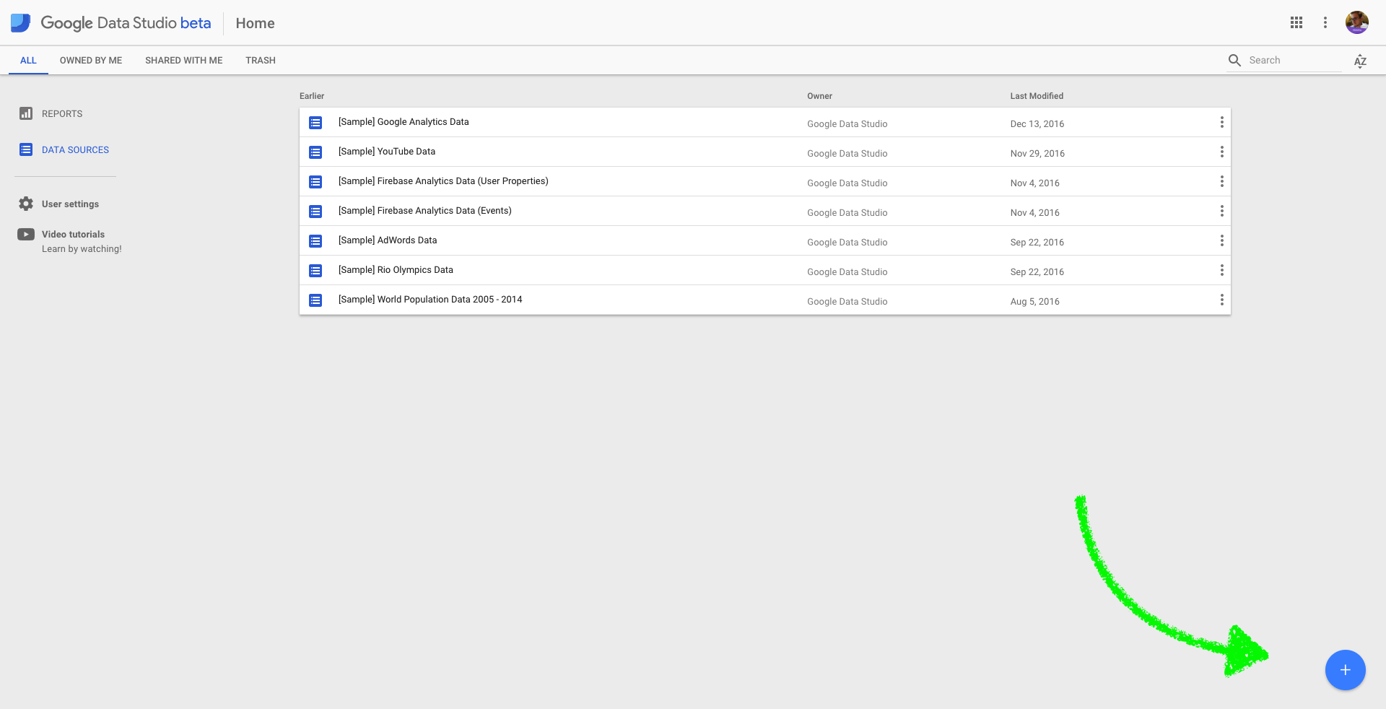This screenshot has height=709, width=1386.
Task: Open the Google apps grid icon
Action: [x=1296, y=22]
